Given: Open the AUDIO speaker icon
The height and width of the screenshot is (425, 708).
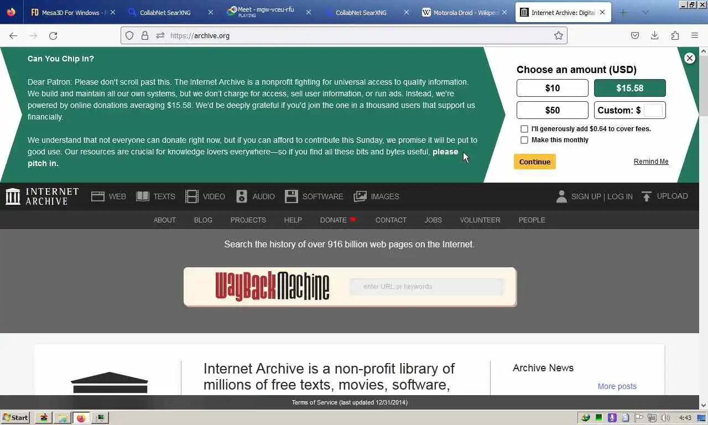Looking at the screenshot, I should (242, 196).
